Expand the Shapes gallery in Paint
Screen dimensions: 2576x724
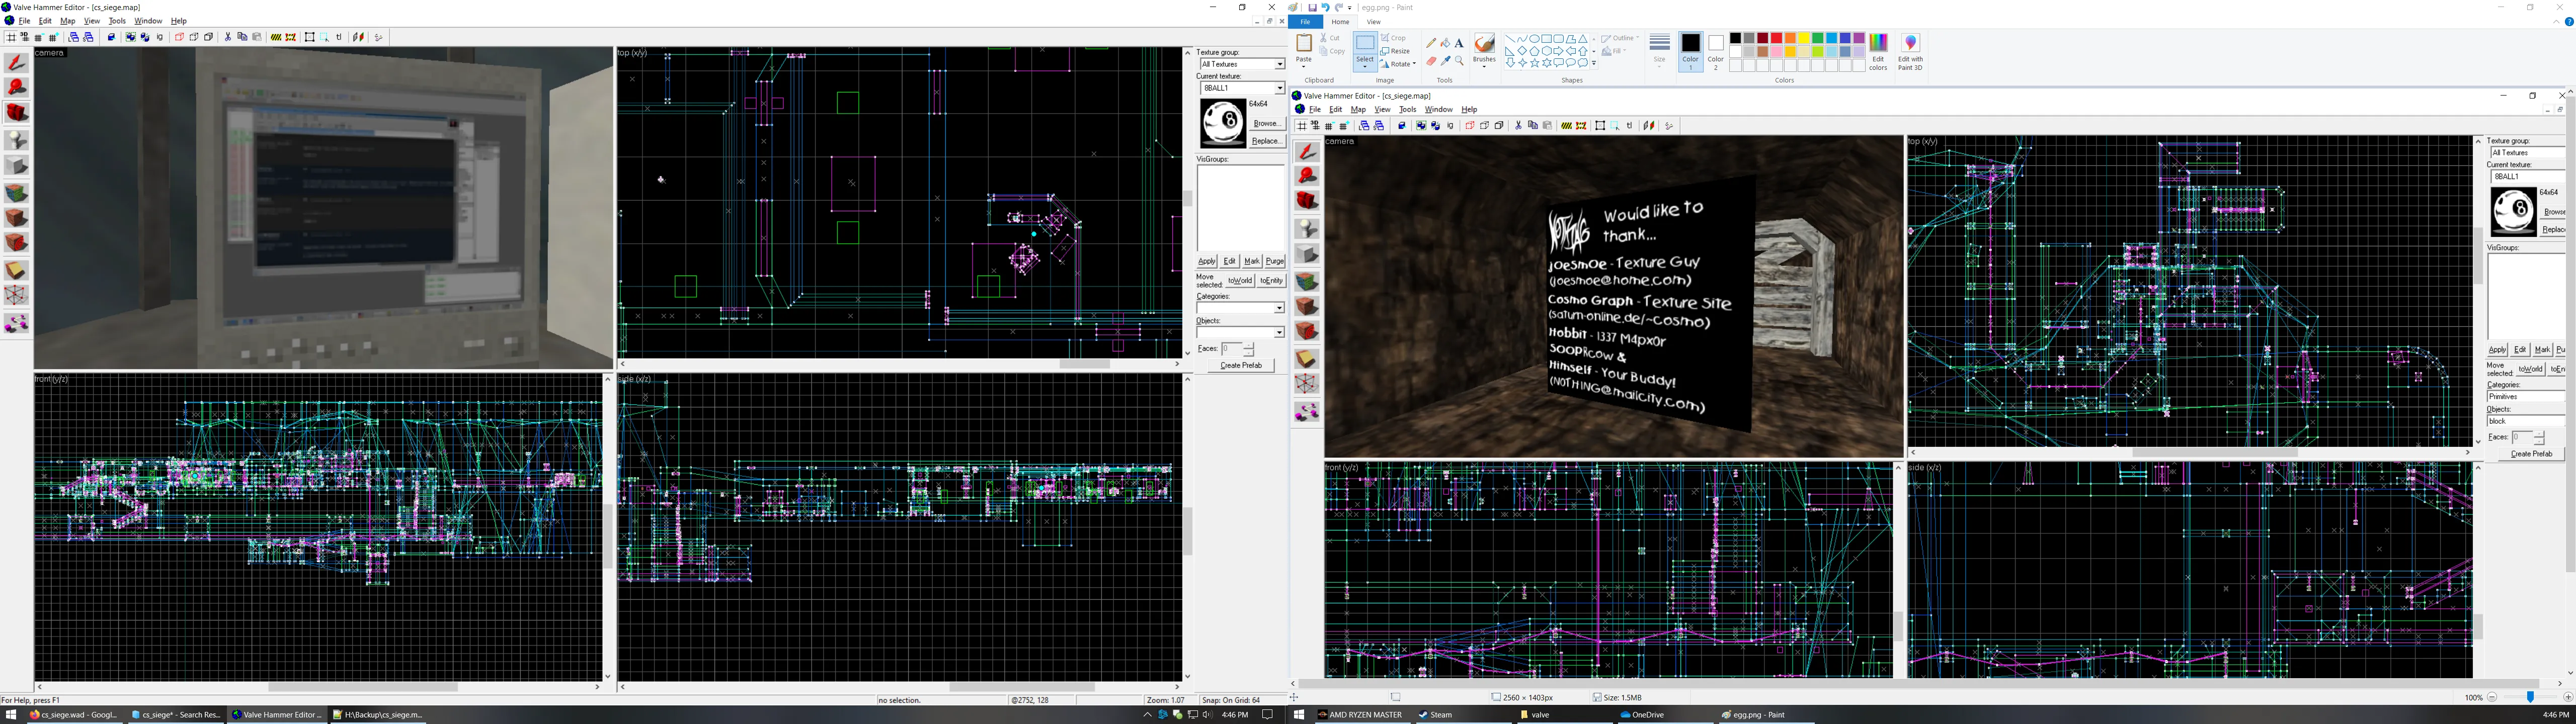[1594, 63]
